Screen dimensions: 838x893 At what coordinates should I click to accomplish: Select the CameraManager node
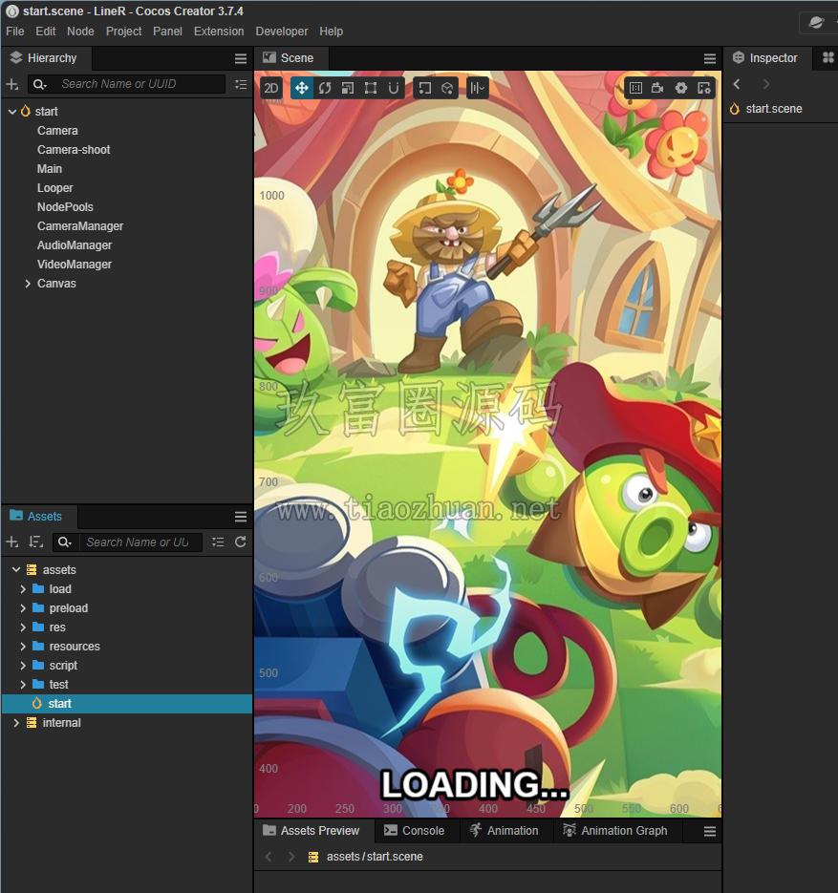[x=80, y=226]
